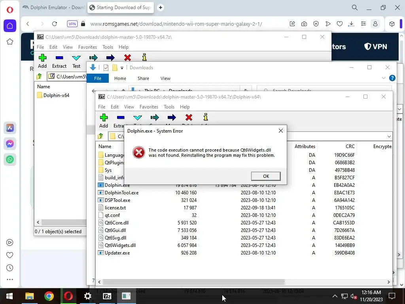The height and width of the screenshot is (304, 405).
Task: Click Copy icon in the back 7-Zip window
Action: point(93,58)
